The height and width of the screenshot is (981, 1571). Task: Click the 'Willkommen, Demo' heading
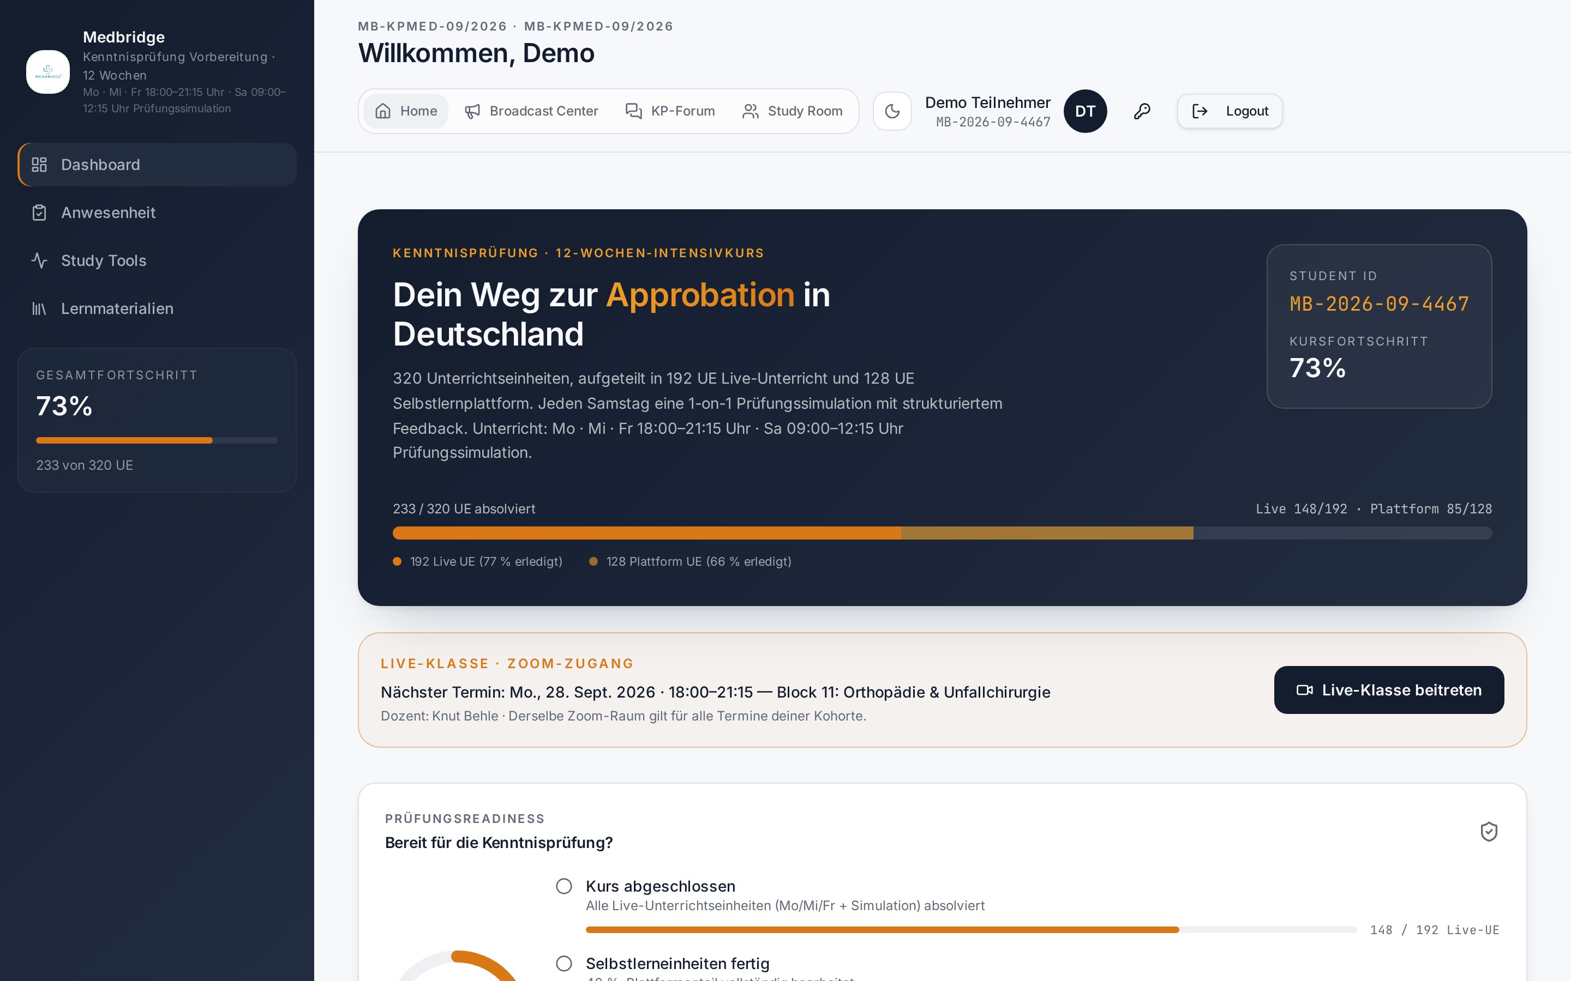coord(476,53)
